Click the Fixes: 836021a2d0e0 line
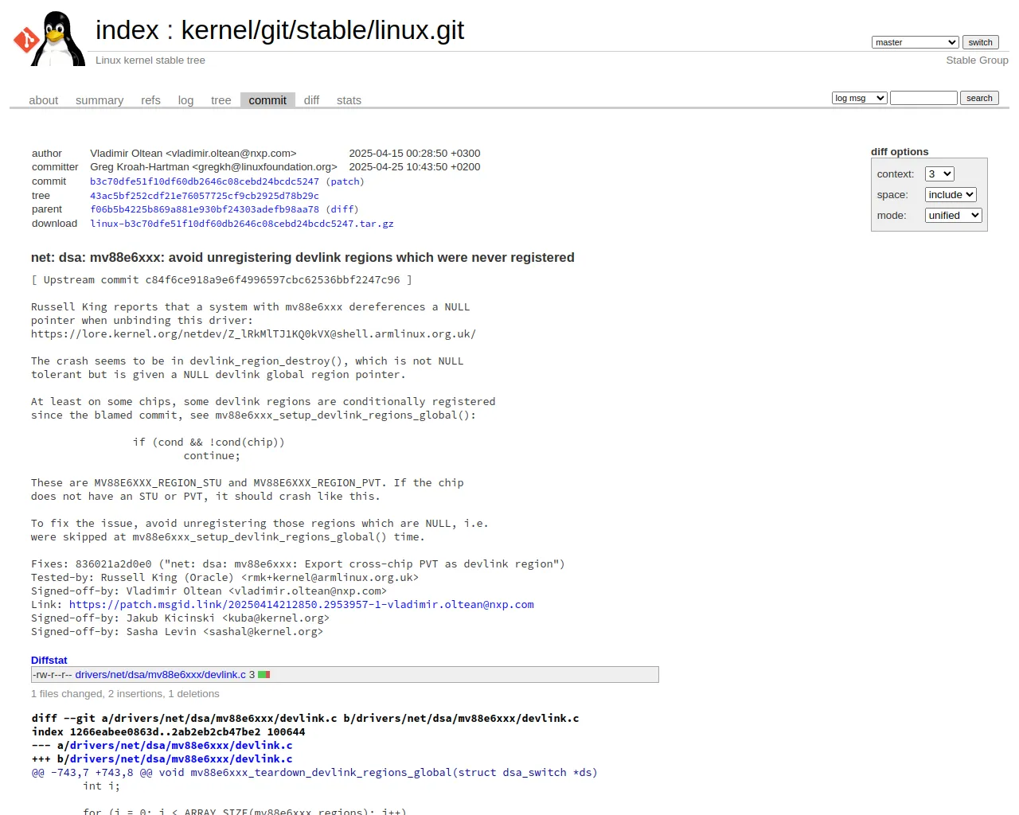This screenshot has width=1019, height=815. (x=298, y=564)
